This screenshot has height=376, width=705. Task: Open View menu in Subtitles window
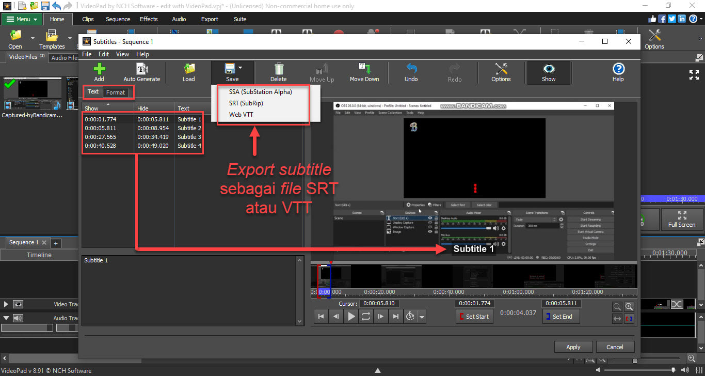pos(122,54)
